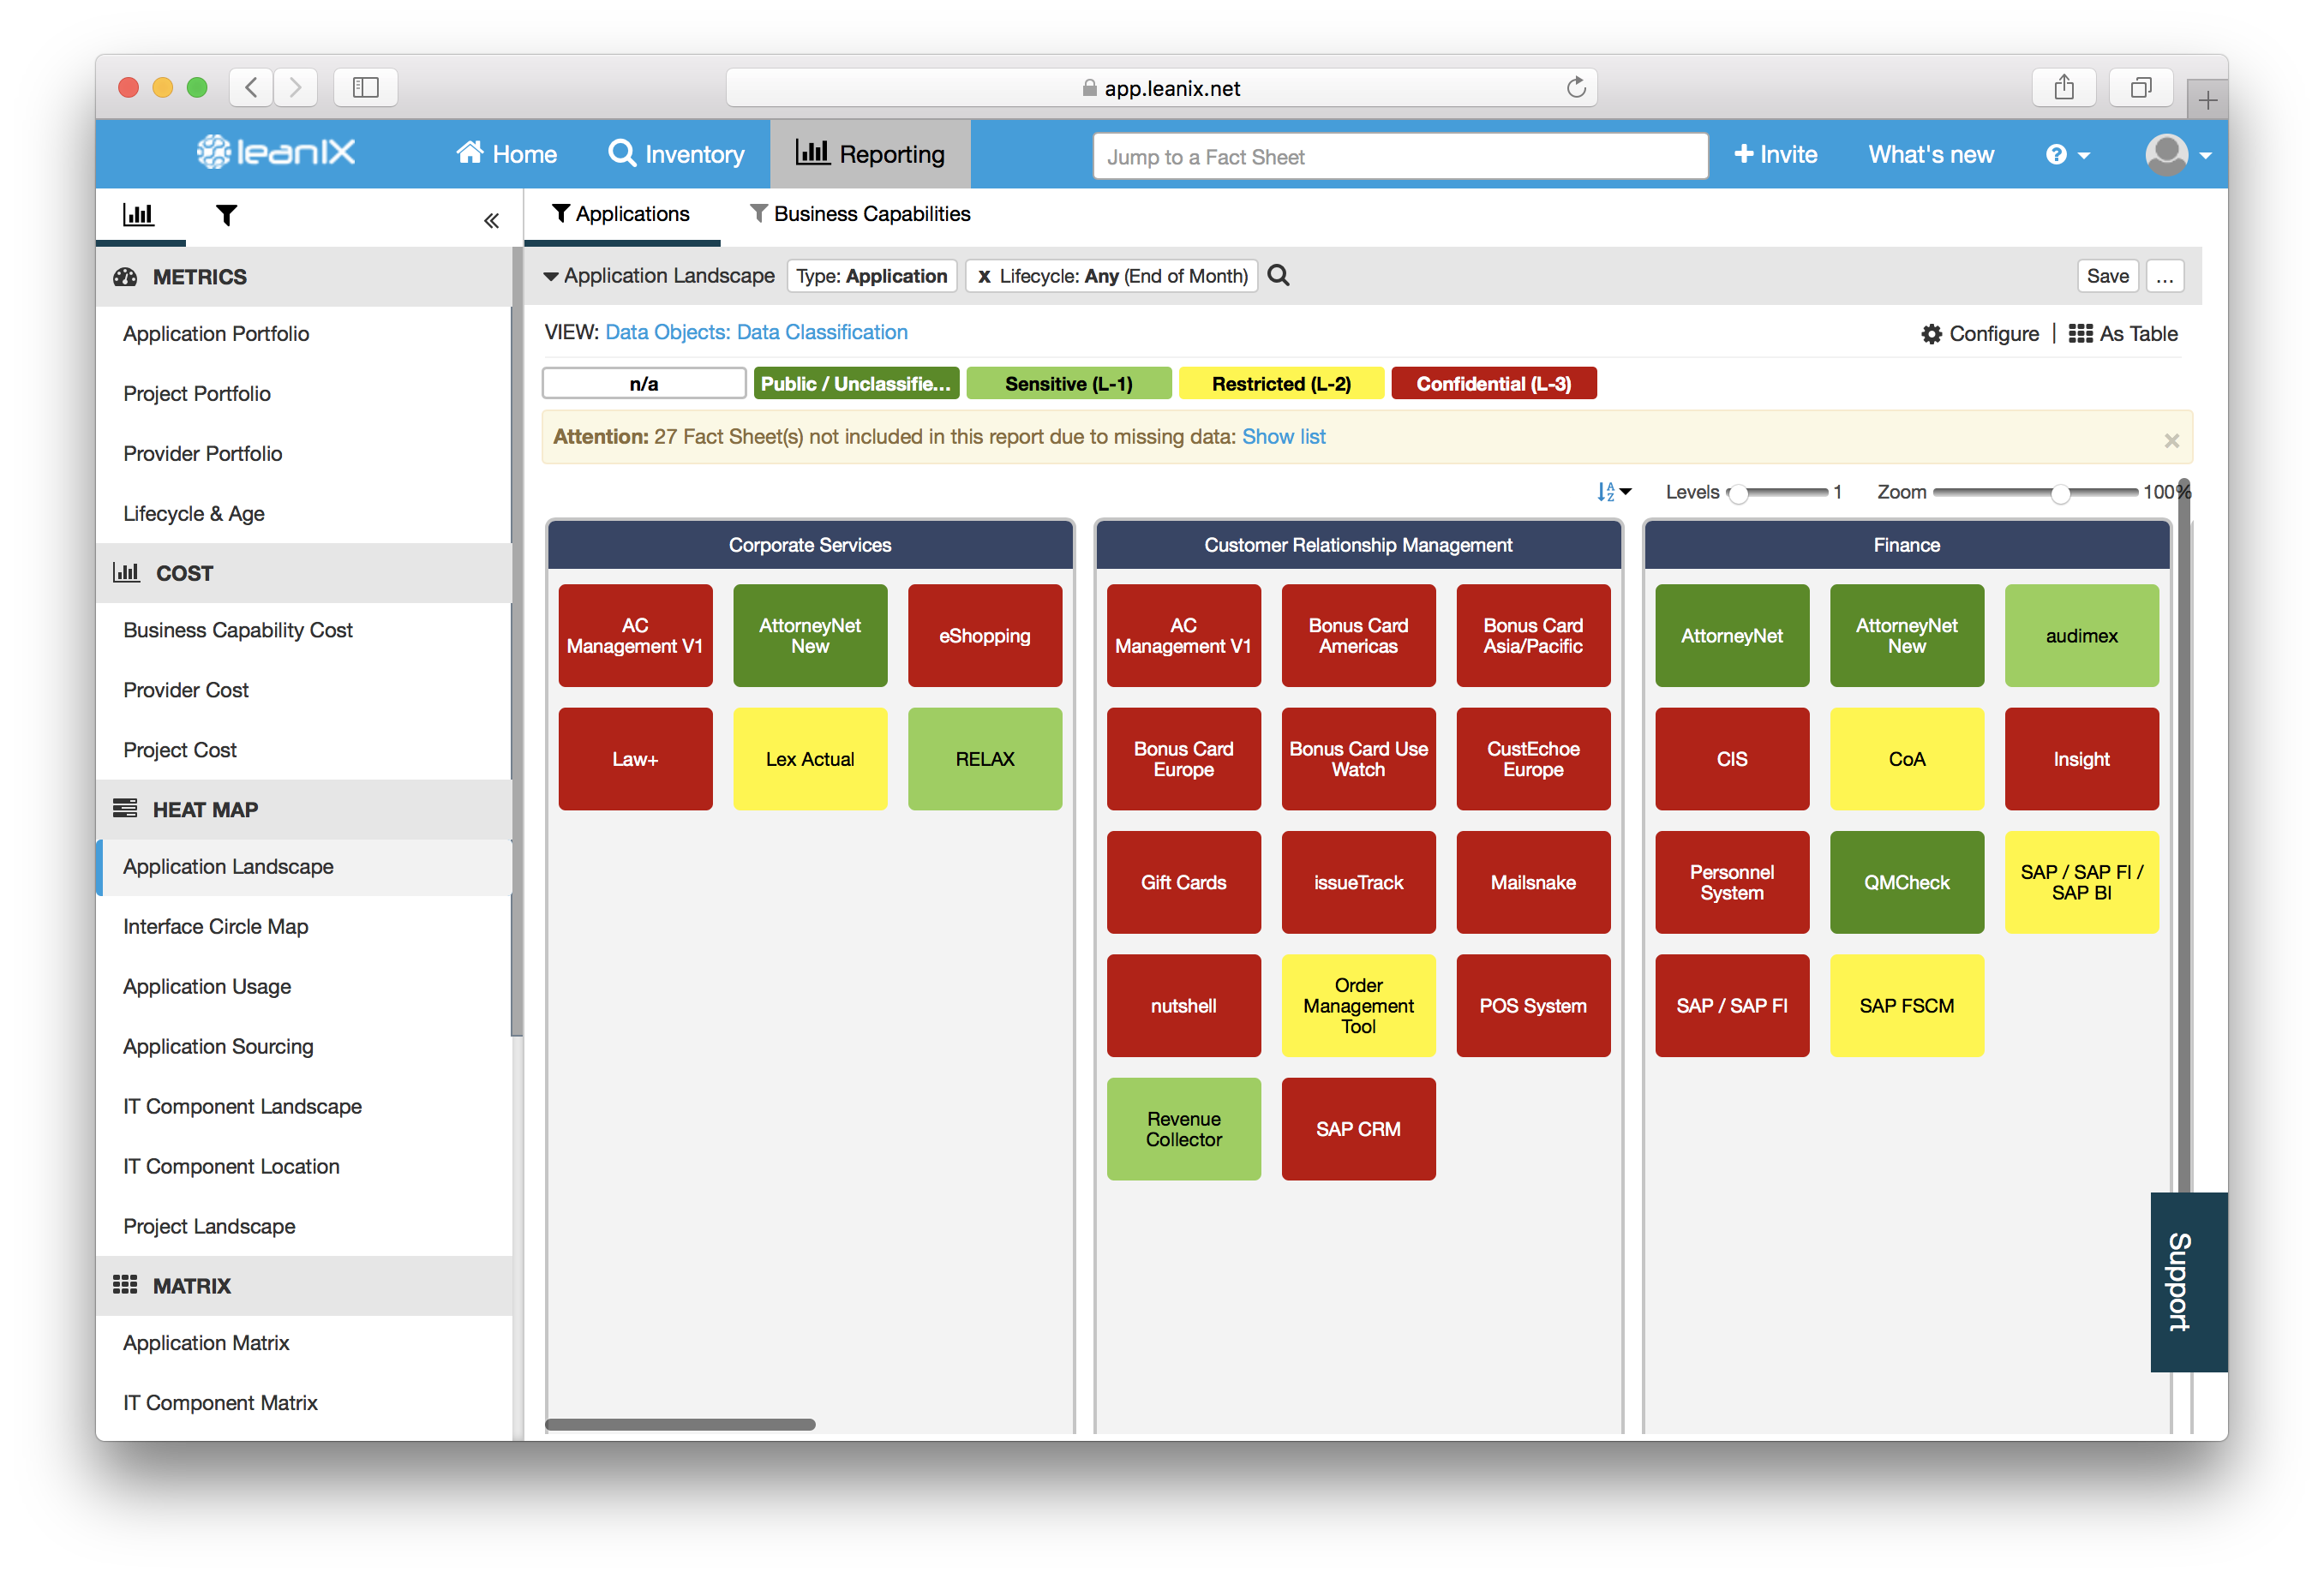Toggle the Safari sidebar button
The image size is (2324, 1578).
pos(365,88)
